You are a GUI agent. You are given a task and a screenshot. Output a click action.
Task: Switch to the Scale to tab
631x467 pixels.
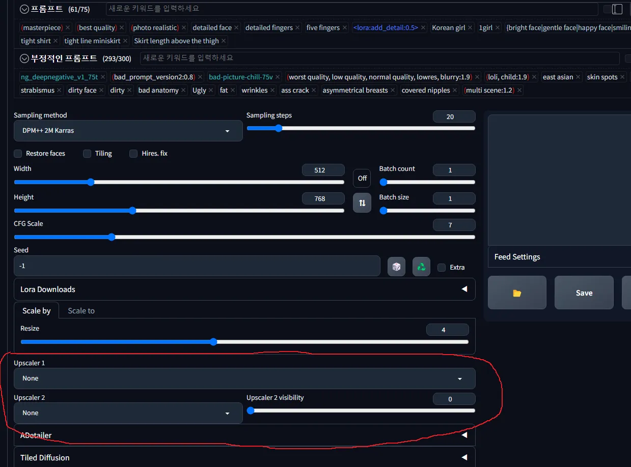tap(81, 310)
